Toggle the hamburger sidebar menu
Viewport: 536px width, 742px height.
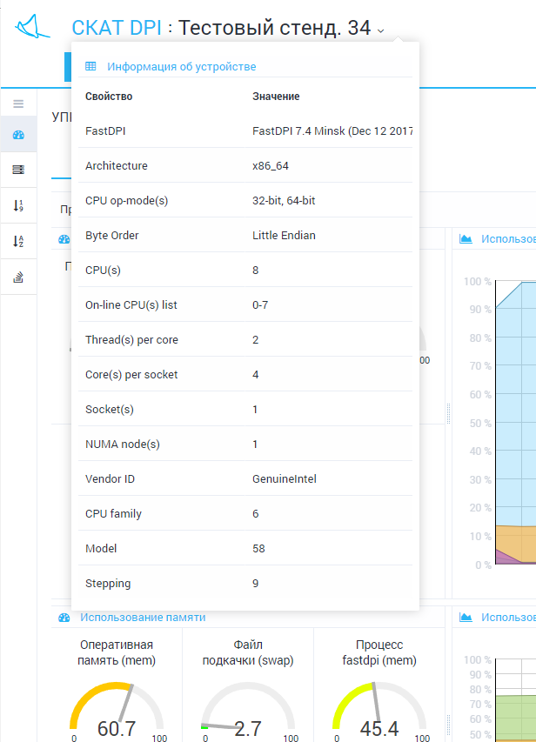click(x=18, y=104)
